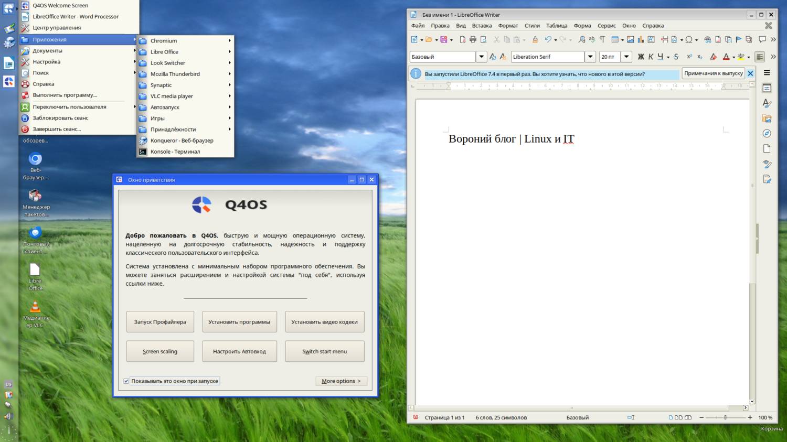Uncheck 'Показывать это окно при запуске' checkbox
This screenshot has width=787, height=442.
coord(126,381)
